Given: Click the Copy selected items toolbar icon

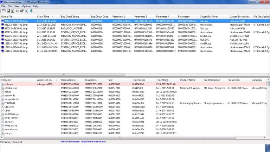Looking at the screenshot, I should pyautogui.click(x=18, y=11).
